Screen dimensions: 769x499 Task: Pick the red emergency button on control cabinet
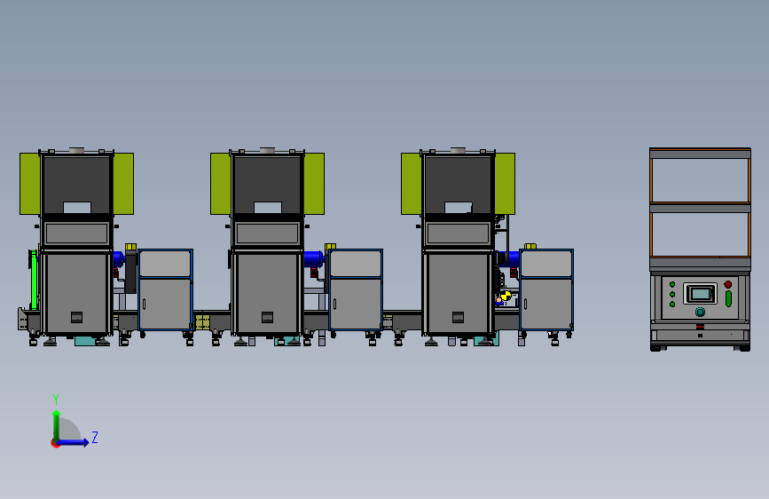point(728,284)
